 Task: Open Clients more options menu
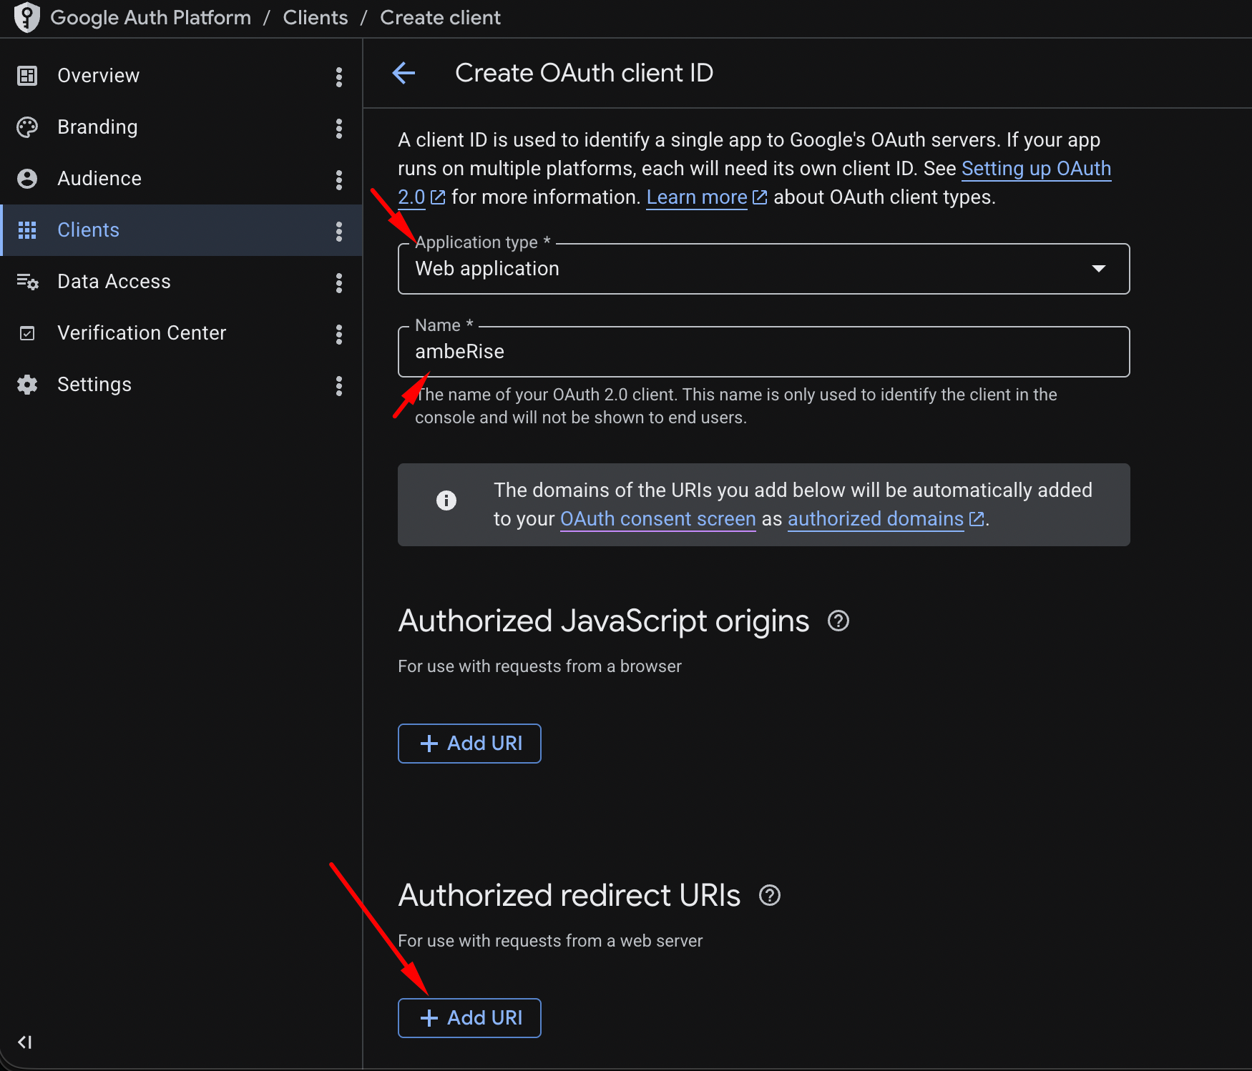(339, 231)
